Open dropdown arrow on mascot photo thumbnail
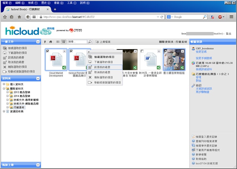The height and width of the screenshot is (169, 237). coord(183,51)
